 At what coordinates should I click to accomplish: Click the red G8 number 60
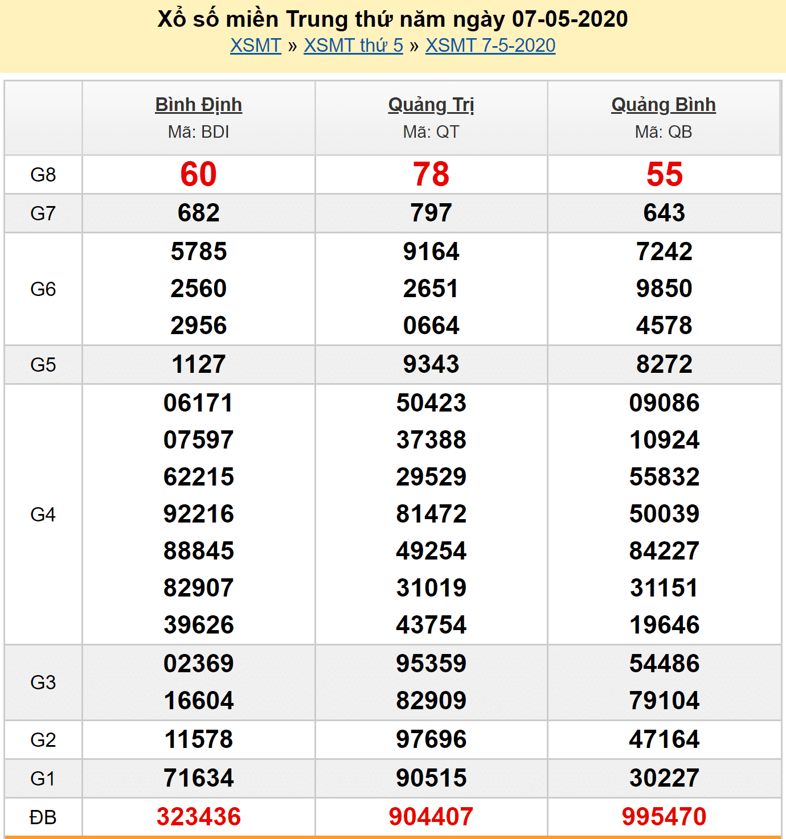(199, 174)
